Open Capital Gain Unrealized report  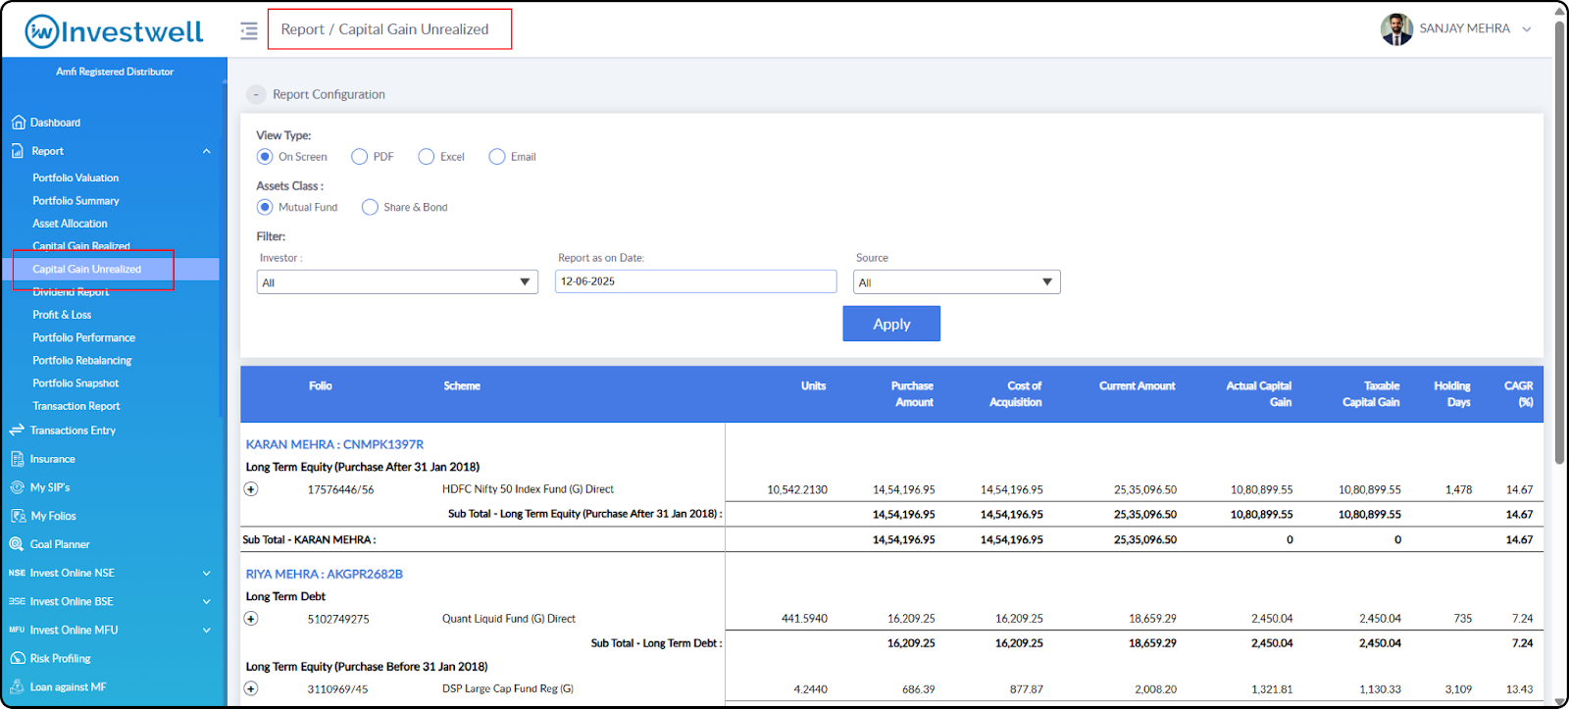[87, 269]
